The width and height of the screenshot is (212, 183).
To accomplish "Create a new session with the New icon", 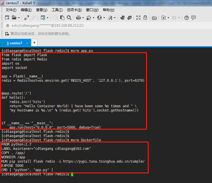I will click(x=7, y=18).
